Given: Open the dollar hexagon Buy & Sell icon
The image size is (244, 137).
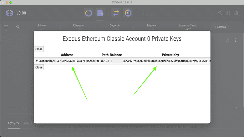Looking at the screenshot, I should [x=128, y=13].
